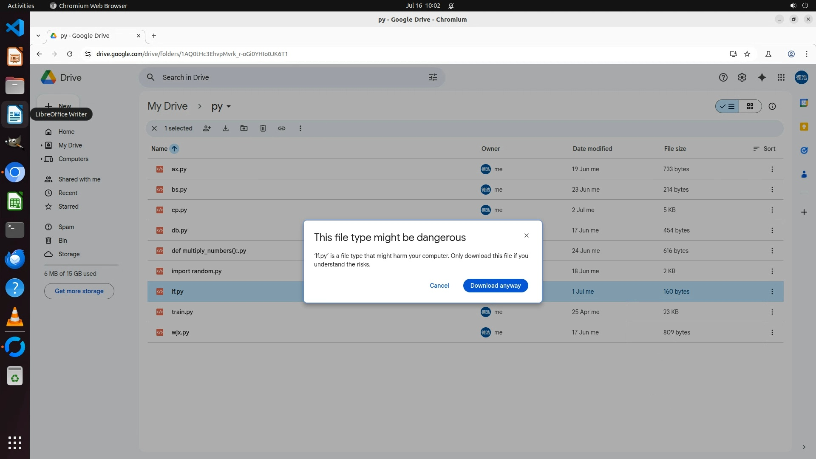This screenshot has height=459, width=816.
Task: Open the Gemini sparkle icon
Action: (x=762, y=77)
